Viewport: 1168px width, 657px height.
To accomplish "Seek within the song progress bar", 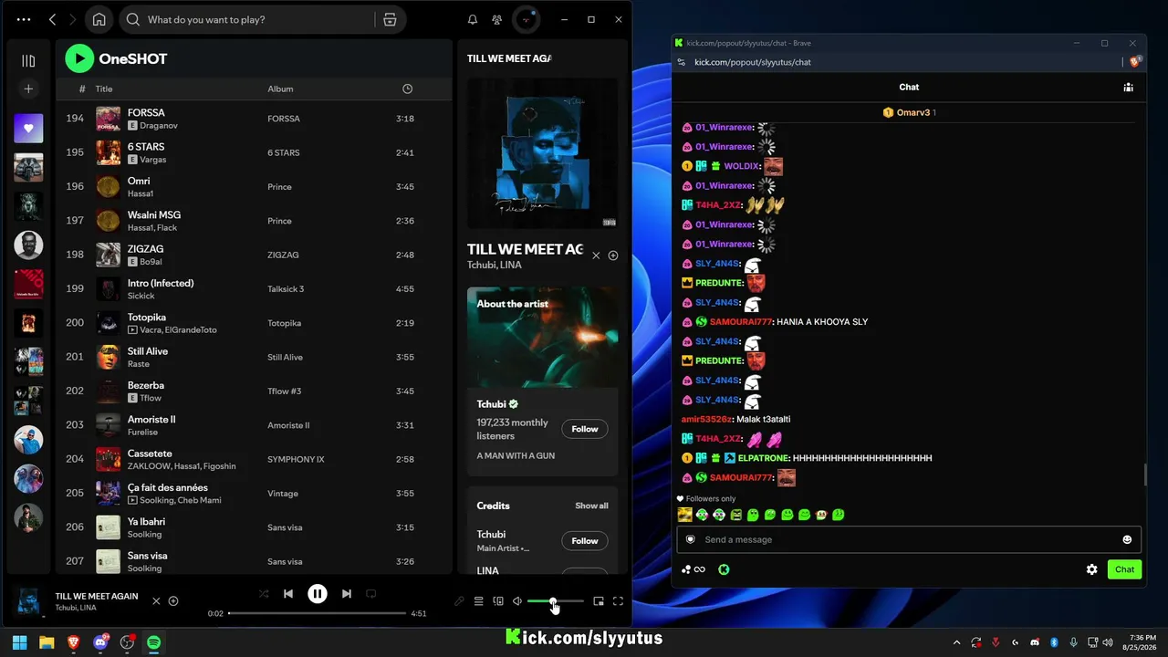I will coord(317,613).
